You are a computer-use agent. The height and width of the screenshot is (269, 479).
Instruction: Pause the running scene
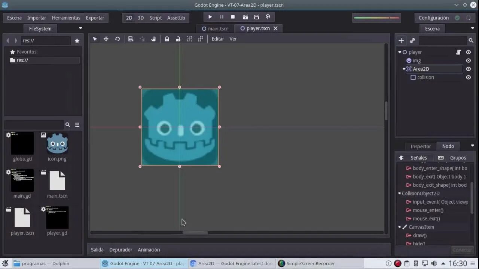point(222,17)
